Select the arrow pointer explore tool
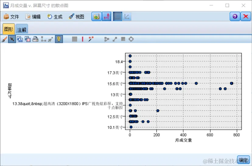252x166 pixels. (12, 39)
